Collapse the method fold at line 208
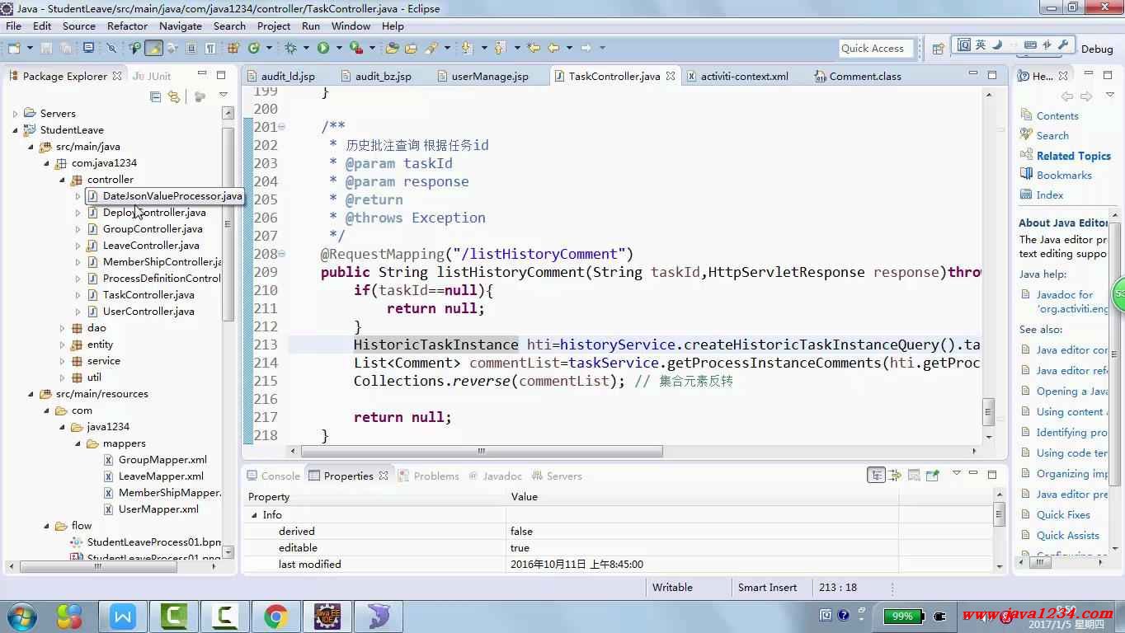Image resolution: width=1125 pixels, height=633 pixels. (281, 254)
